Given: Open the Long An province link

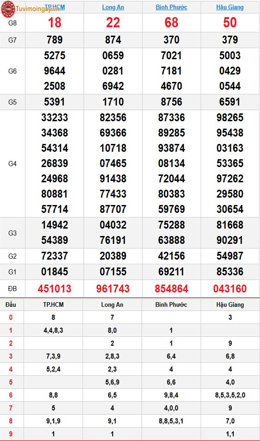Looking at the screenshot, I should [x=113, y=7].
